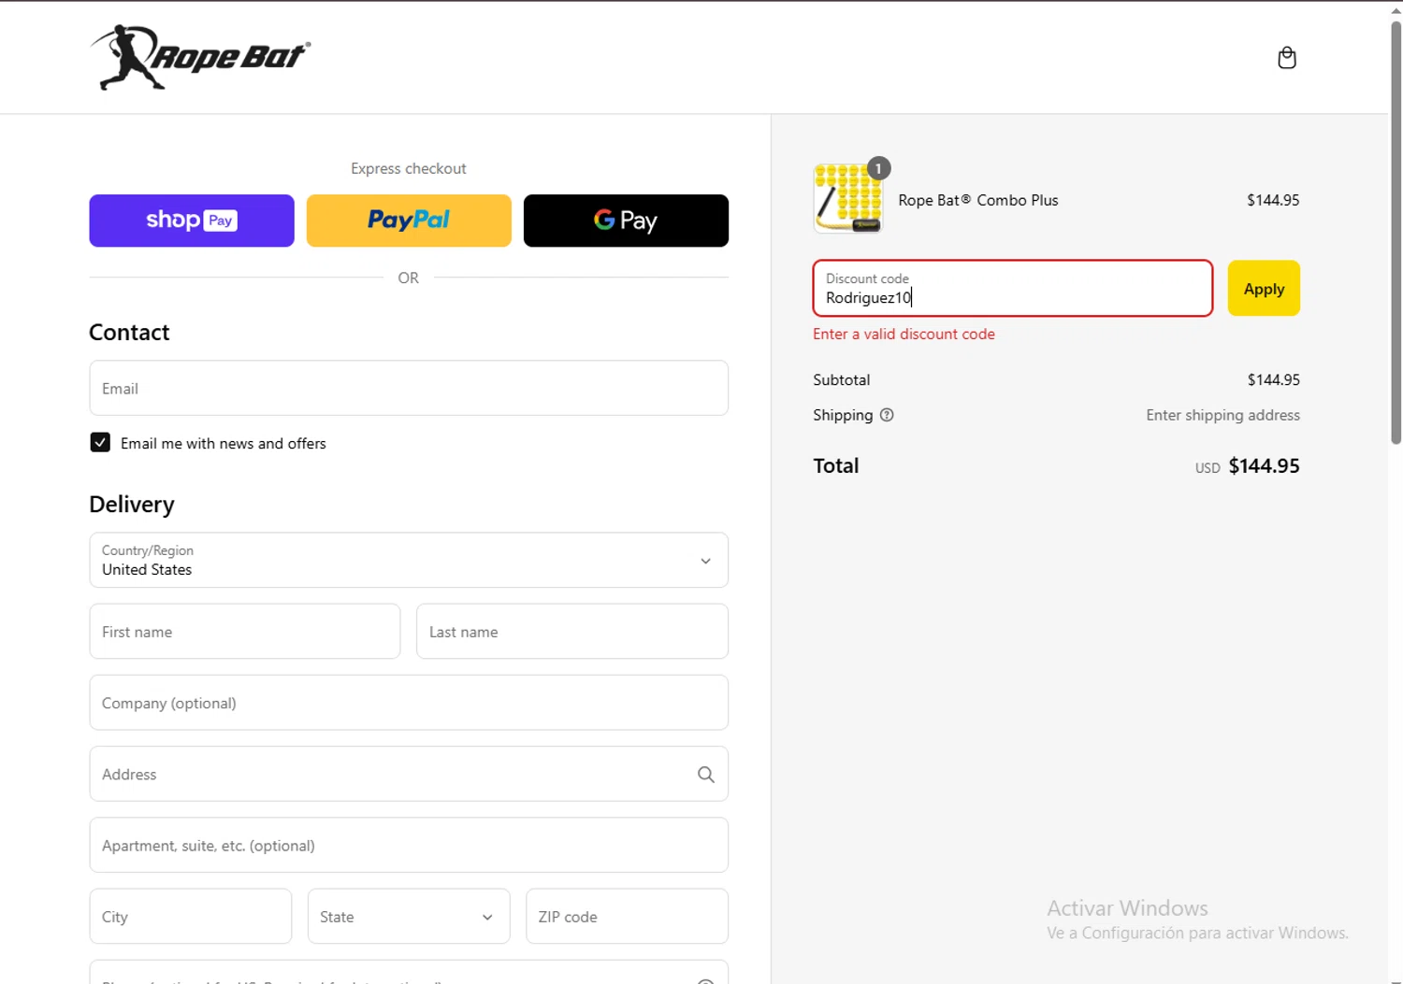Screen dimensions: 1403x984
Task: Pay with PayPal express button
Action: (409, 221)
